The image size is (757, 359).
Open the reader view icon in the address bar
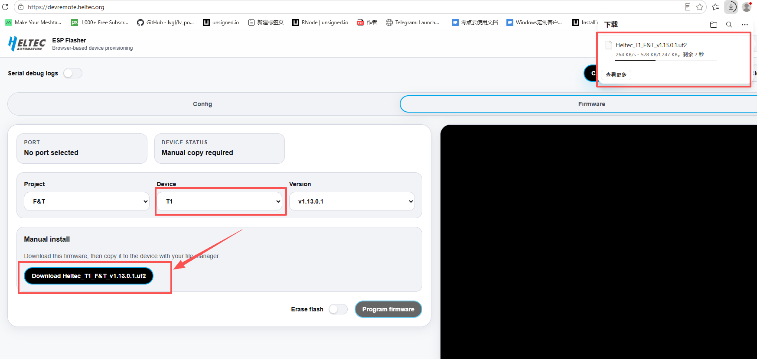tap(688, 7)
